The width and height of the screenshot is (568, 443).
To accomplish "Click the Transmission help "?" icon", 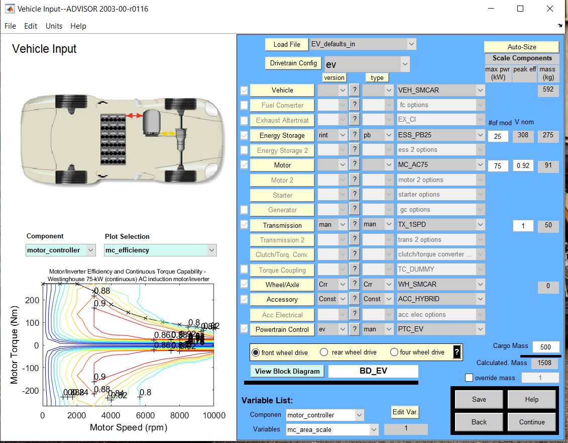I will [x=355, y=224].
